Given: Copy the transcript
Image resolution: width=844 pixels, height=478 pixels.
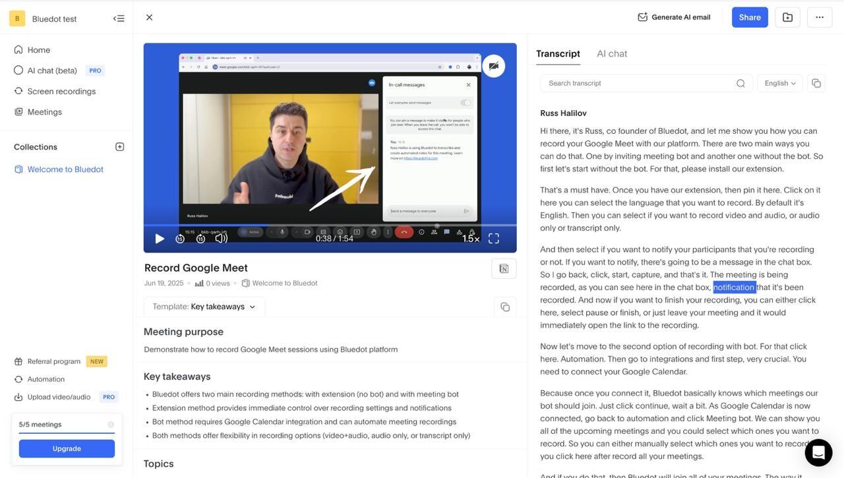Looking at the screenshot, I should coord(816,83).
